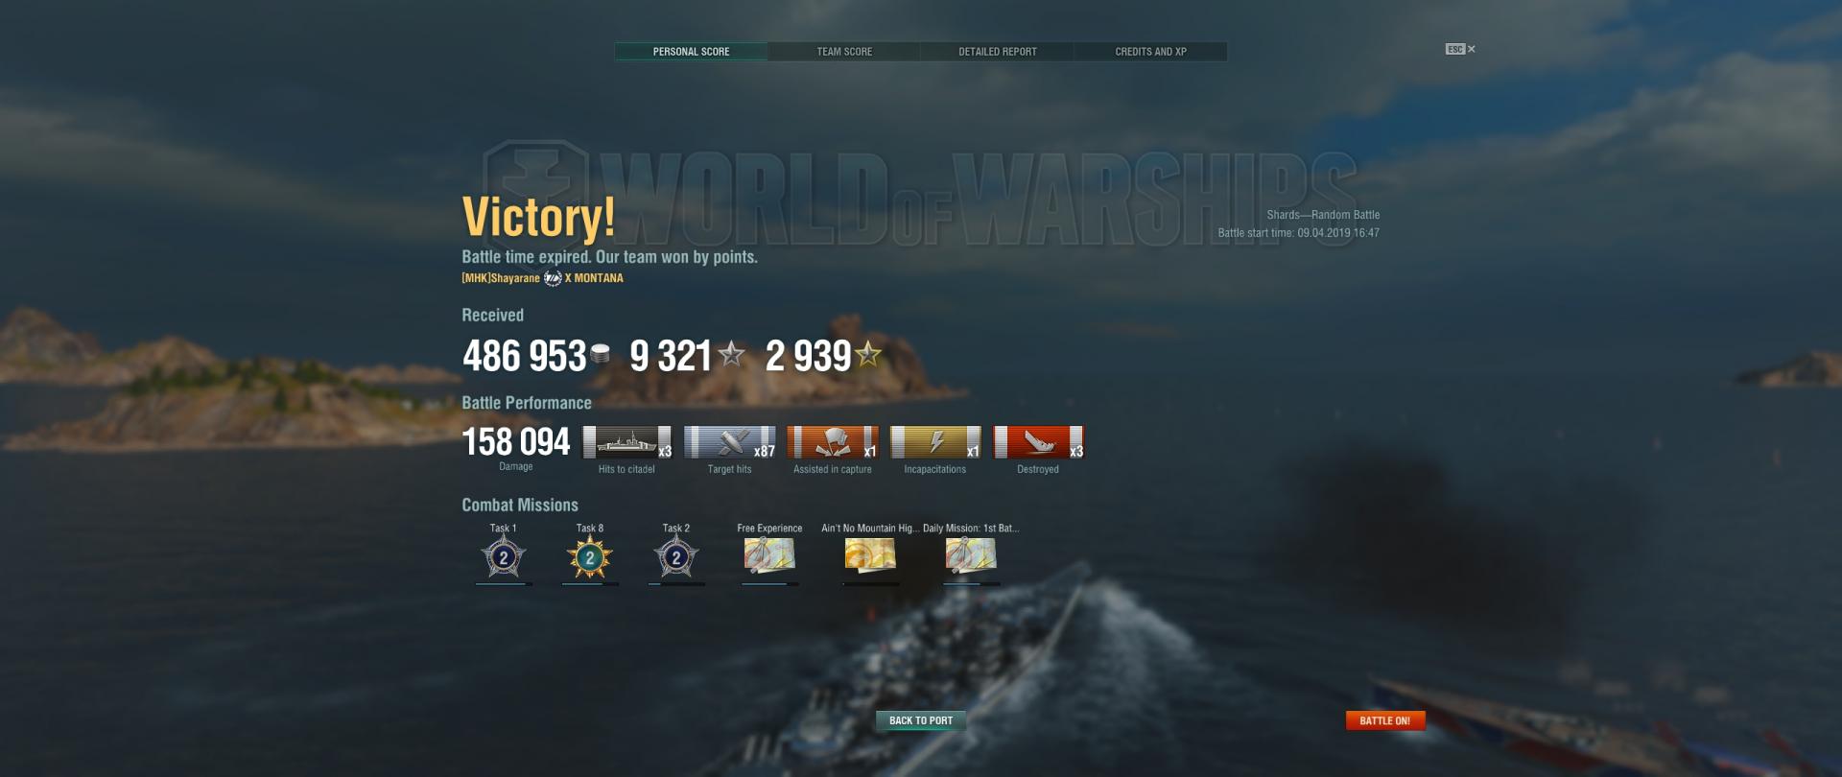Click the Assisted in capture ribbon

pyautogui.click(x=833, y=442)
